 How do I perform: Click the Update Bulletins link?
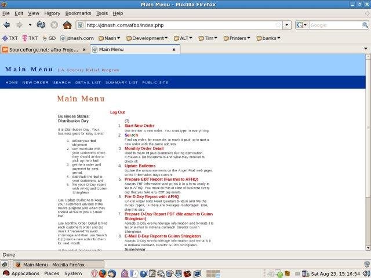(x=140, y=166)
